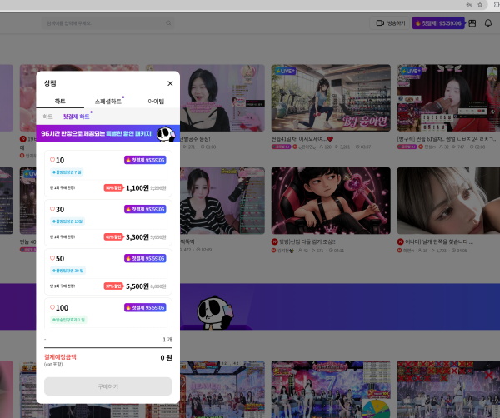Click the 0 원 total amount

[166, 358]
